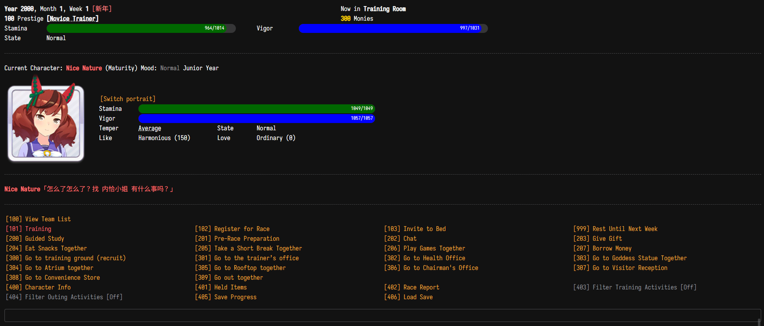Click trainer Vigor bar 997/1031

point(393,28)
